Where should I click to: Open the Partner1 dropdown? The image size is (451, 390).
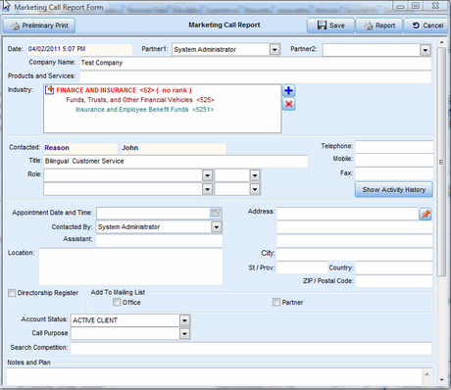(275, 50)
